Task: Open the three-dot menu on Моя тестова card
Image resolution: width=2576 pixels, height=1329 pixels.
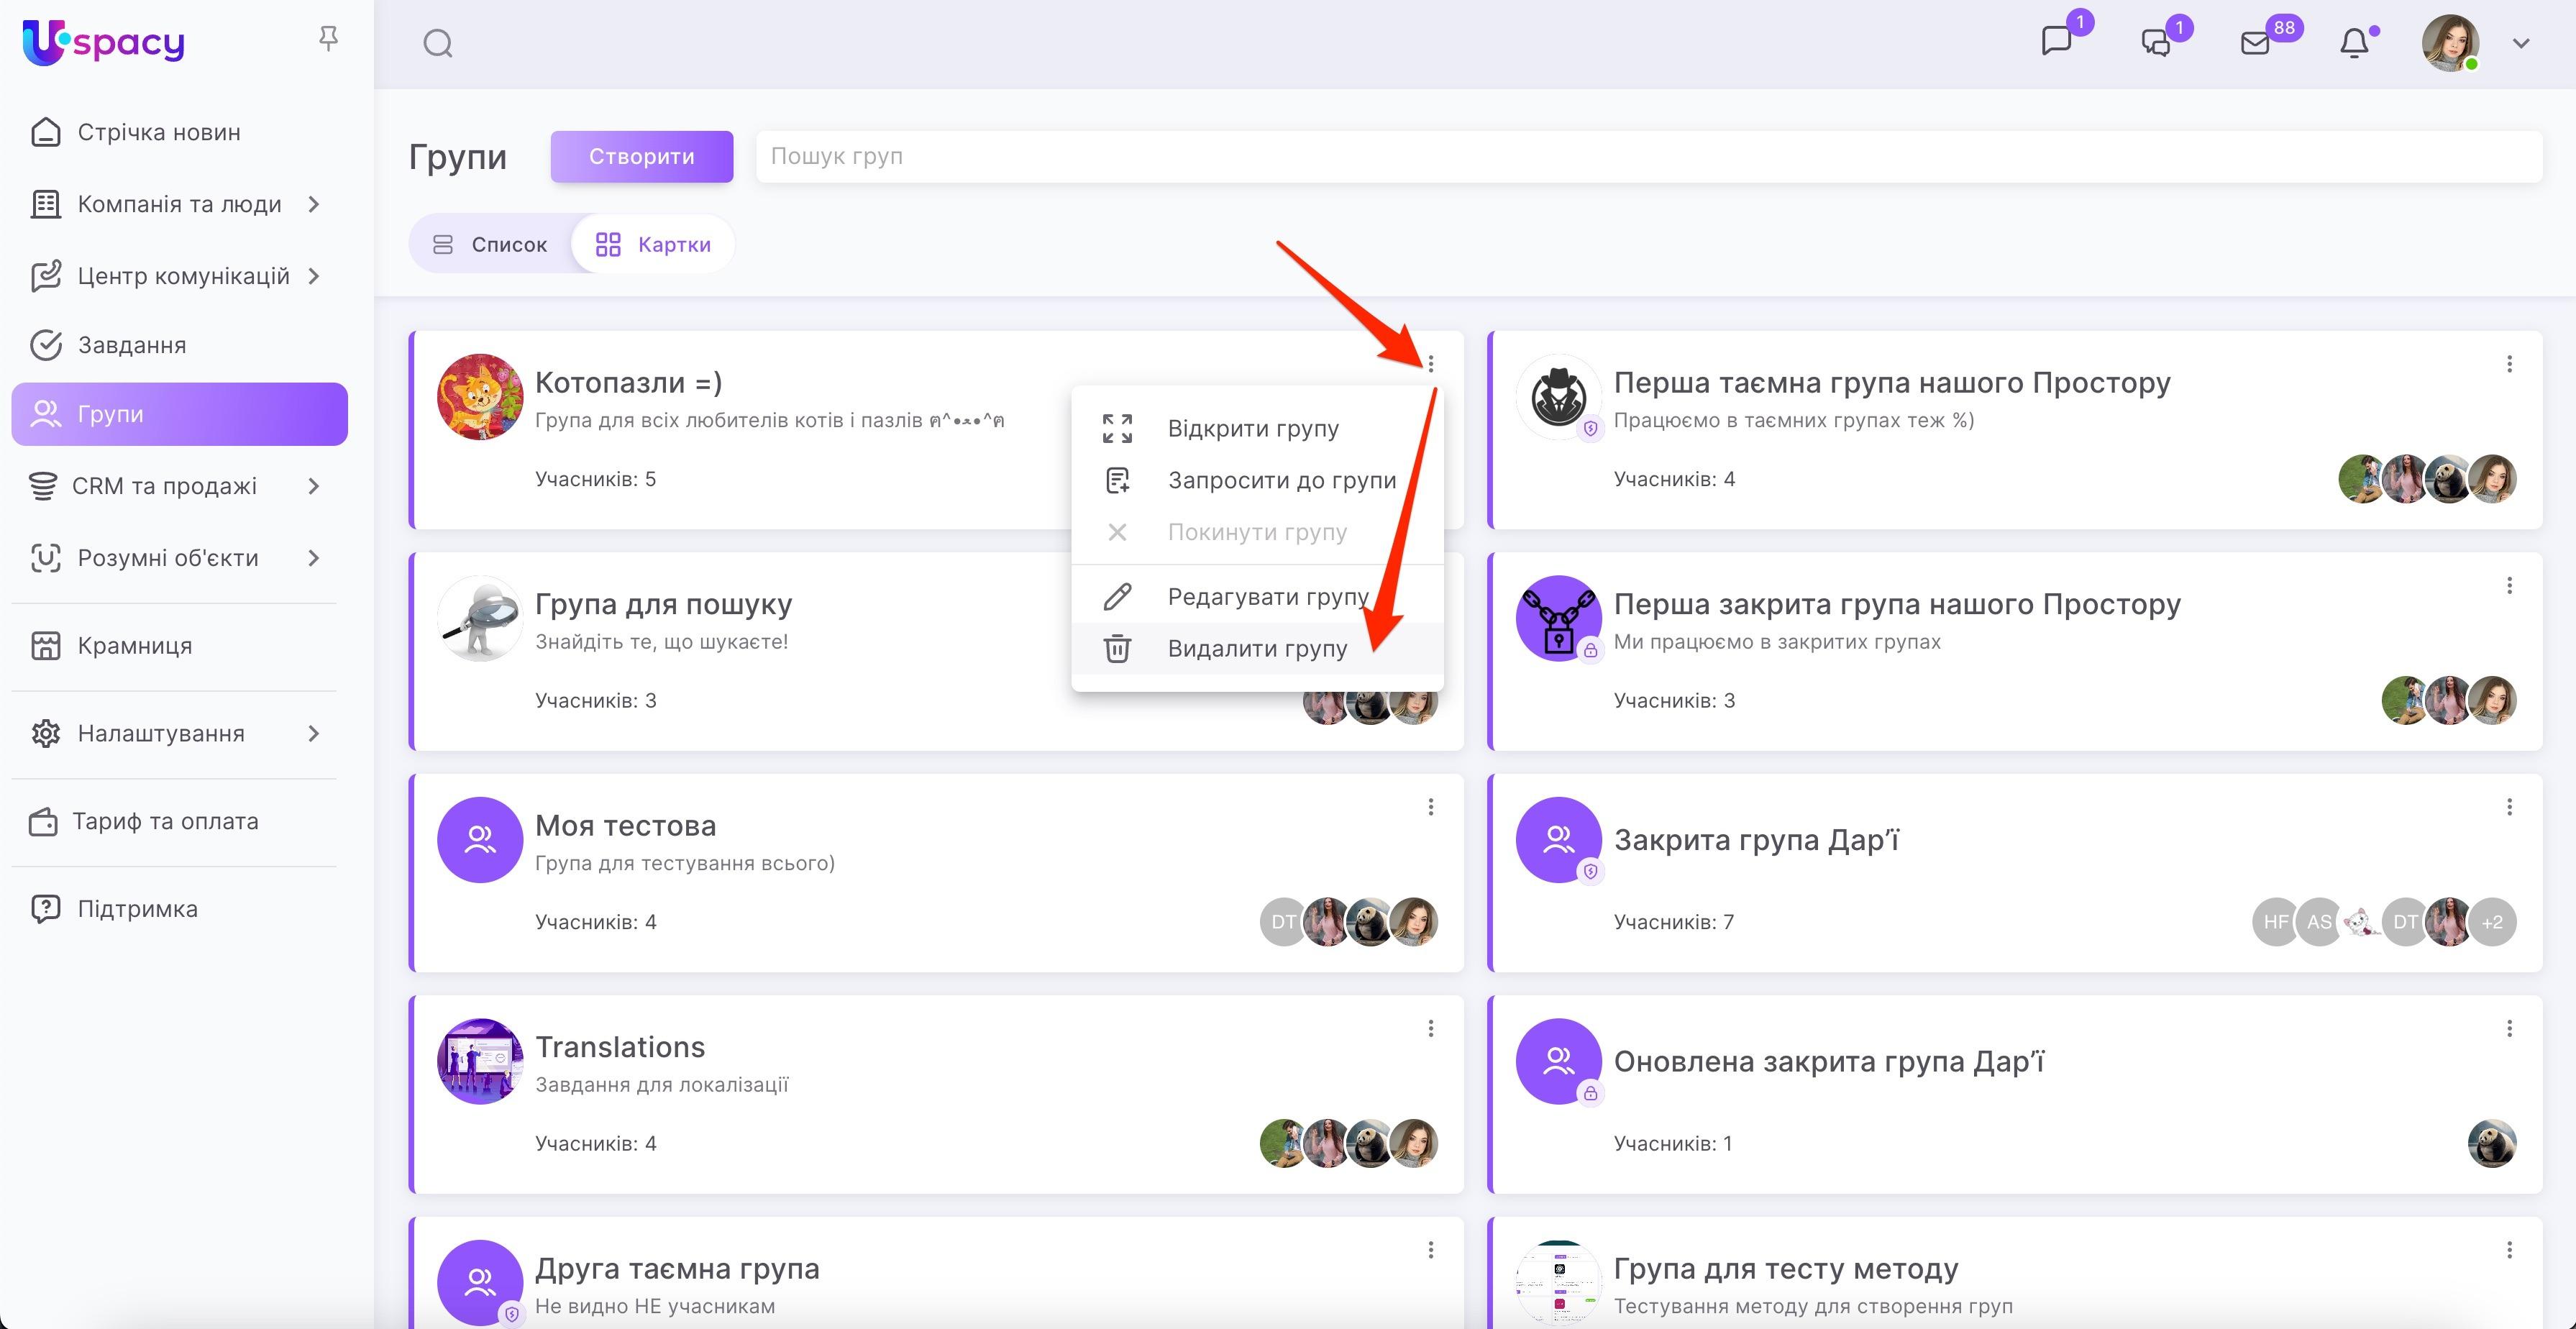Action: click(x=1430, y=806)
